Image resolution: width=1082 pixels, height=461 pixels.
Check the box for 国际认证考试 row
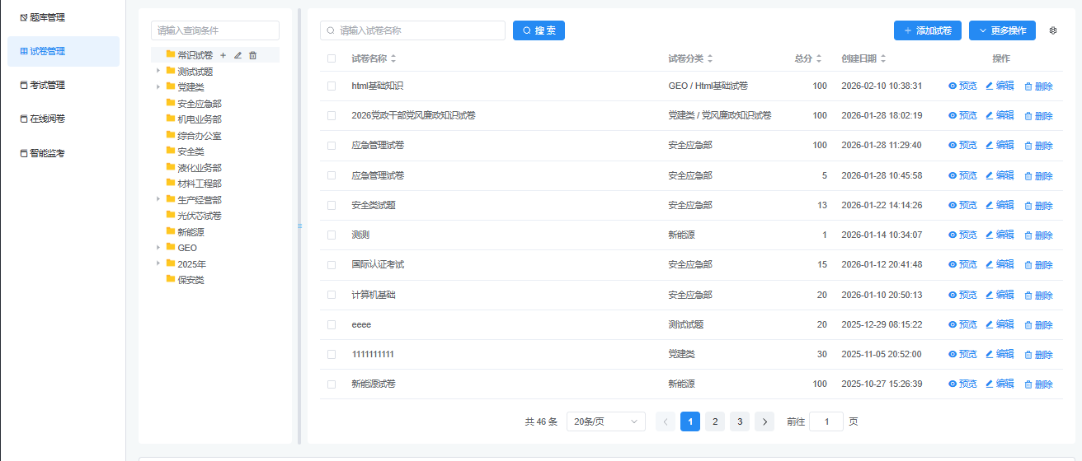(x=332, y=265)
